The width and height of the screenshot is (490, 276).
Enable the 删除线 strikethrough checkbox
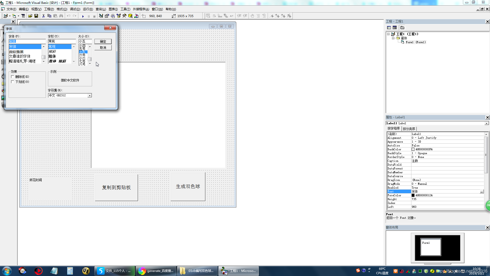pyautogui.click(x=13, y=77)
